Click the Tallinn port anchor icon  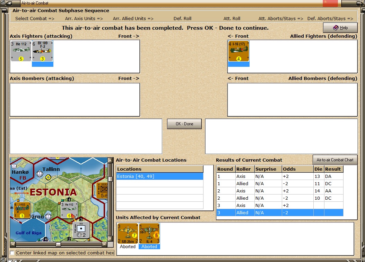pyautogui.click(x=40, y=174)
